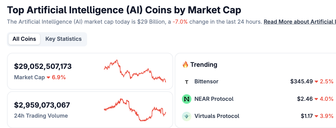Click the Market Cap sparkline chart
Viewport: 336px width, 128px height.
click(135, 71)
